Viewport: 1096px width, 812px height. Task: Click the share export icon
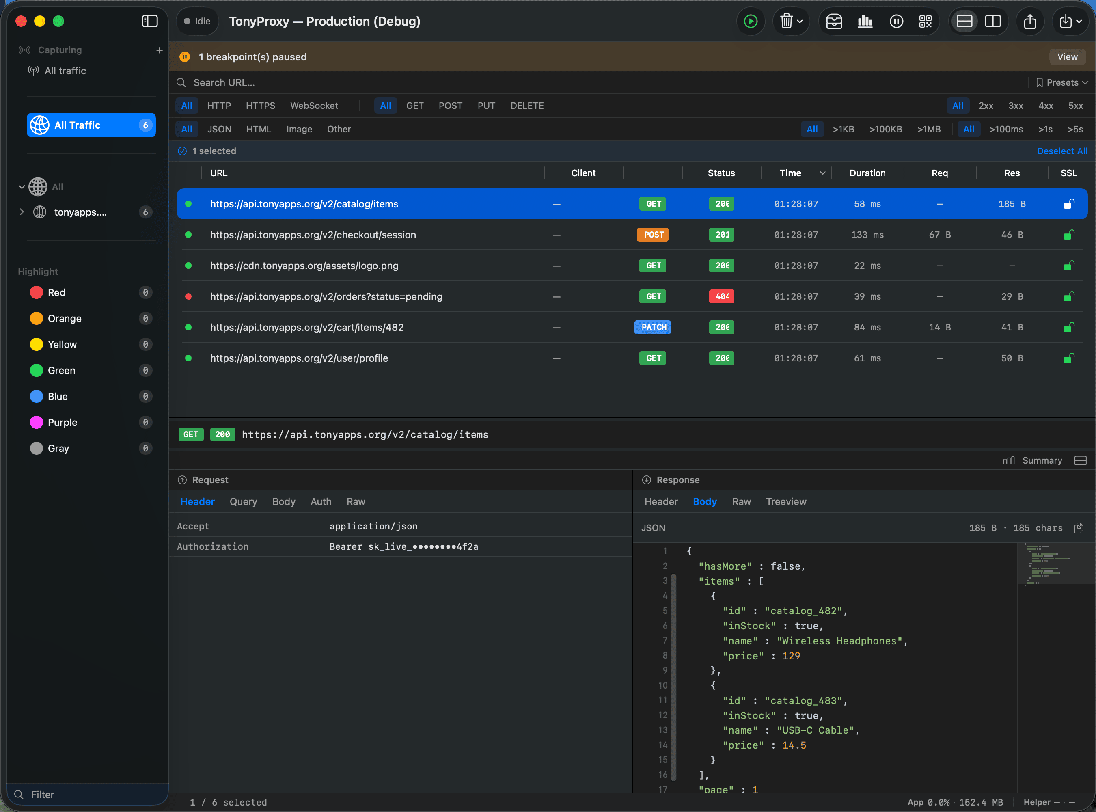click(1030, 21)
